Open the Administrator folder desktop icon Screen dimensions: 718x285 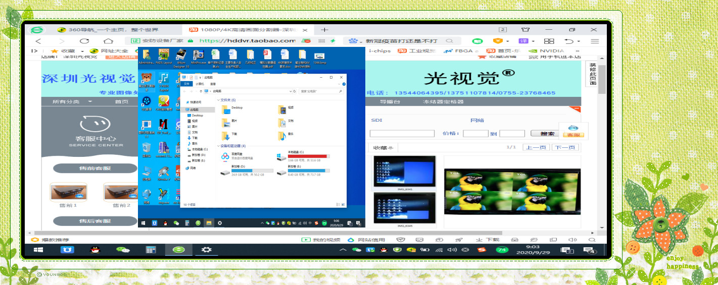coord(146,57)
